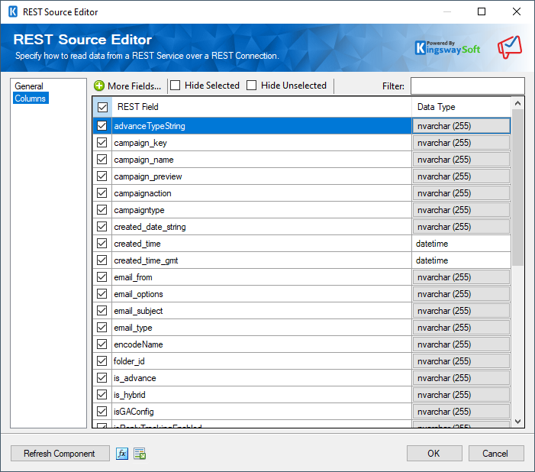The image size is (535, 472).
Task: Select the is_advance field name
Action: pos(135,378)
